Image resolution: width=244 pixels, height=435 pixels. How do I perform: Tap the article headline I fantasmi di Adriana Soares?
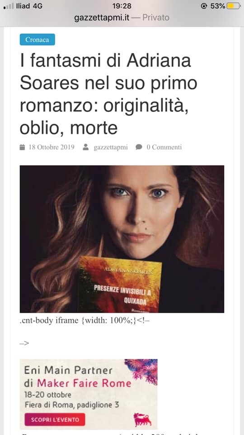[x=108, y=94]
